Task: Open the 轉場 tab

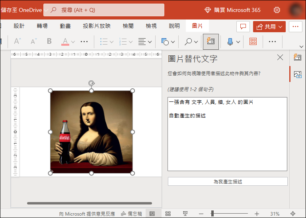Action: click(x=42, y=26)
